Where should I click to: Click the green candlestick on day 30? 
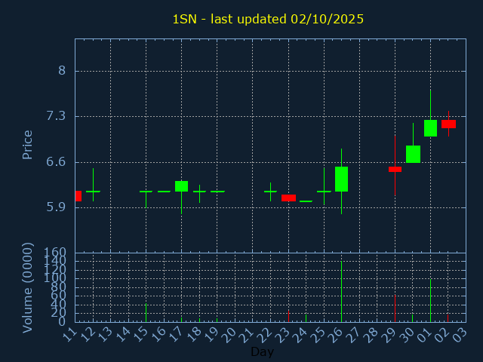click(x=413, y=154)
